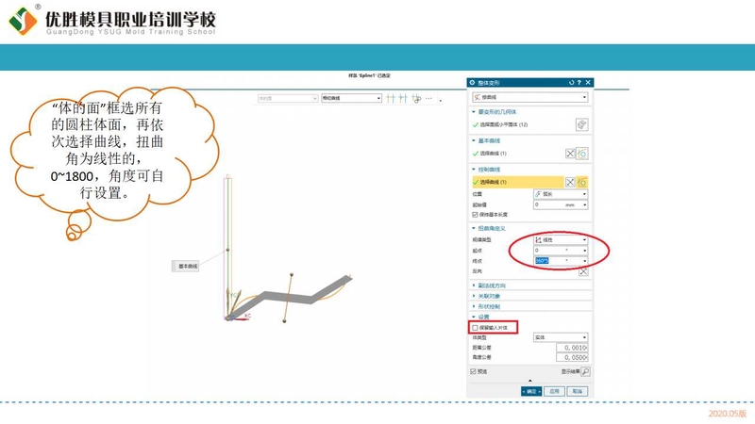Image resolution: width=755 pixels, height=424 pixels.
Task: Click the 距离公差 tolerance value field
Action: [x=572, y=348]
